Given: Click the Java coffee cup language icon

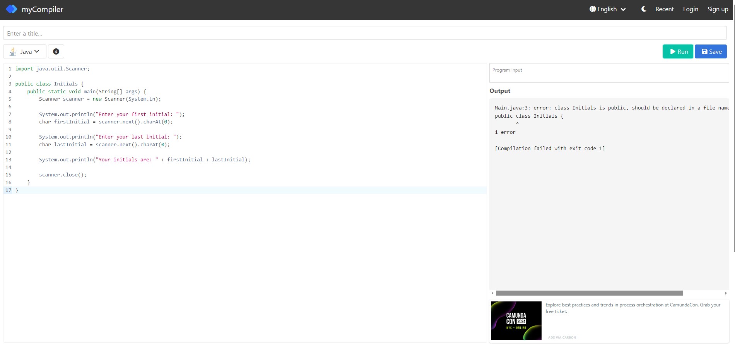Looking at the screenshot, I should [x=12, y=51].
